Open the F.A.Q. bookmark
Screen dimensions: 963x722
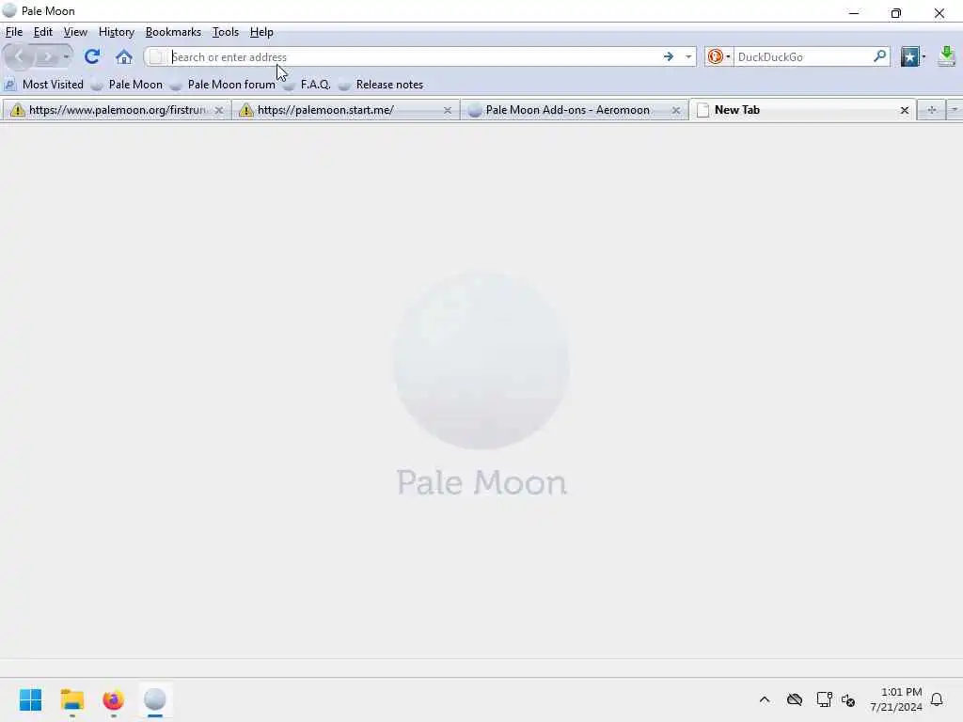coord(308,85)
